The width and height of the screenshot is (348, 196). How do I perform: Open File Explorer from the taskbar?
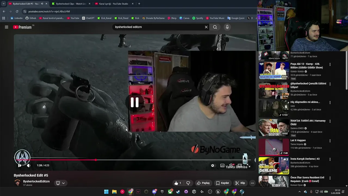coord(114,192)
